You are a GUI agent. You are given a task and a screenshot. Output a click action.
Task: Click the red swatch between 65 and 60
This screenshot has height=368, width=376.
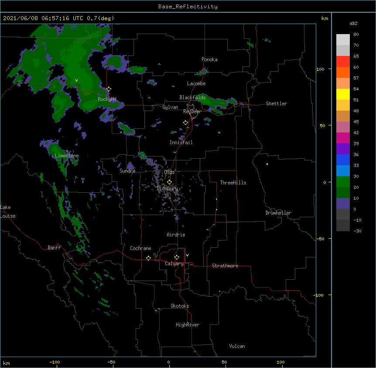(343, 62)
